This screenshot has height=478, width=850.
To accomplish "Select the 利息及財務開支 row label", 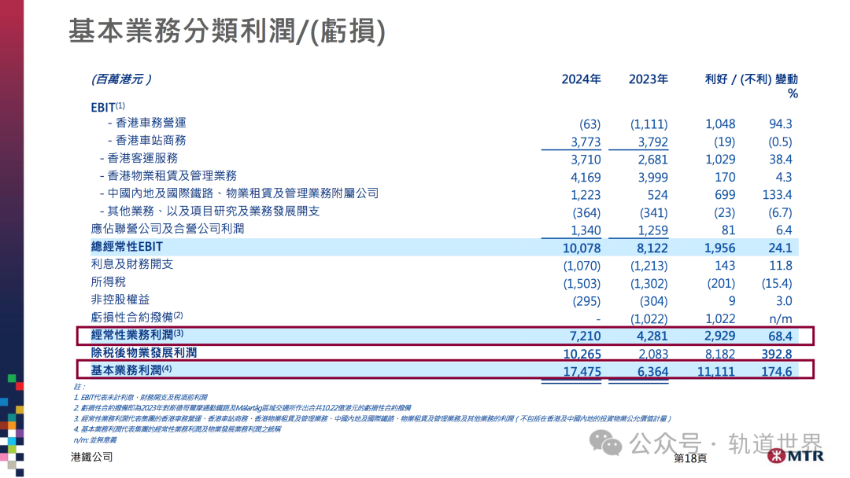I will point(131,264).
